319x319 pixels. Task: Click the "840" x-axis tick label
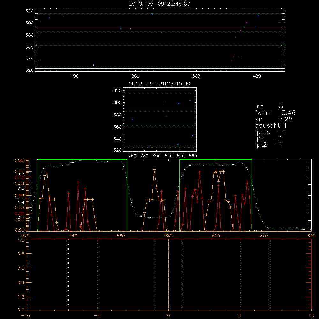click(181, 156)
